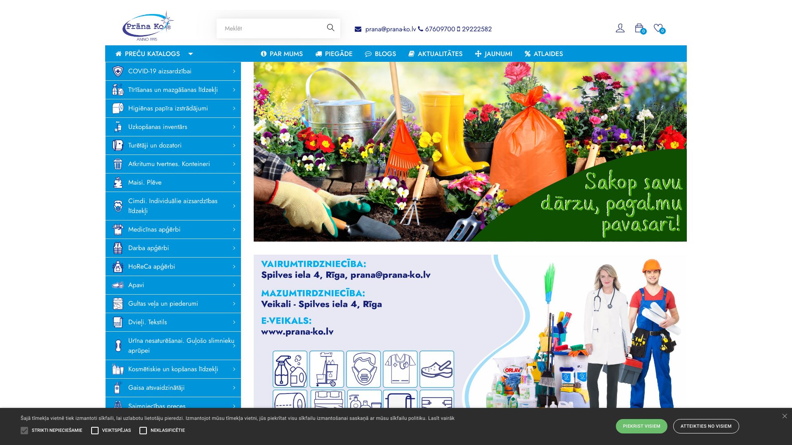This screenshot has height=445, width=792.
Task: Click the trash bin Atkritumu tvertnes icon
Action: coord(118,164)
